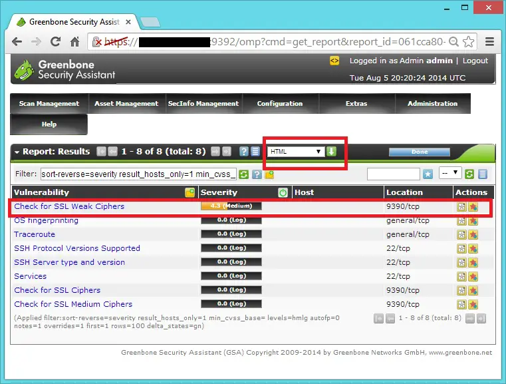Go to previous page in report header
Image resolution: width=506 pixels, height=384 pixels.
(x=112, y=152)
